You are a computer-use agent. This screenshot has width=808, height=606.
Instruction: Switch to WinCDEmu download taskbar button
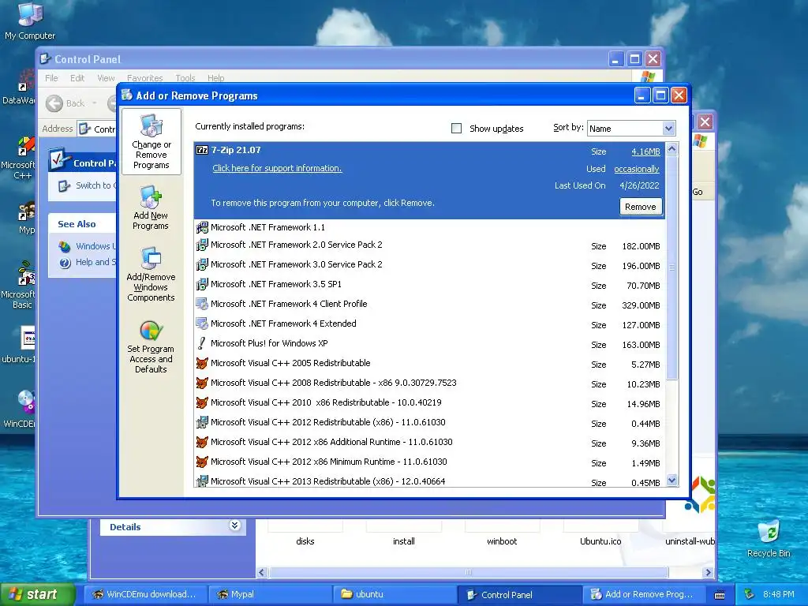(145, 594)
